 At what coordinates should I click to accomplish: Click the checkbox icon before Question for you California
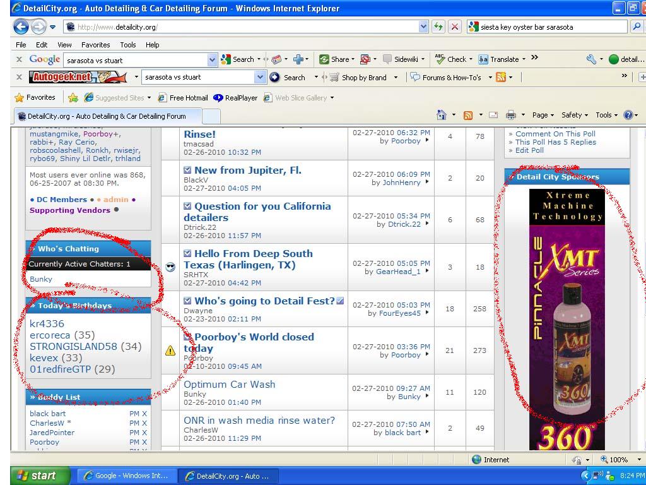coord(187,206)
